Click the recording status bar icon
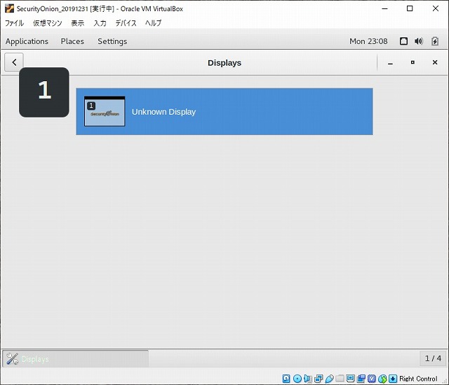This screenshot has width=449, height=385. click(x=361, y=379)
